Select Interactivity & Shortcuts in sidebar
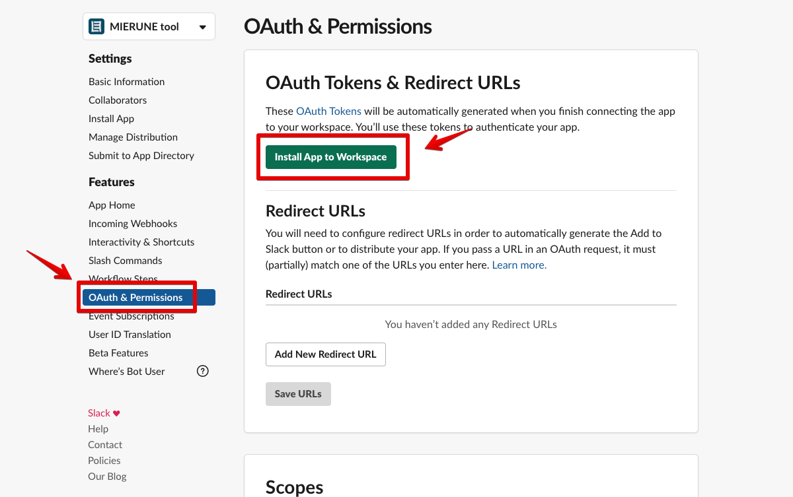 [x=141, y=242]
